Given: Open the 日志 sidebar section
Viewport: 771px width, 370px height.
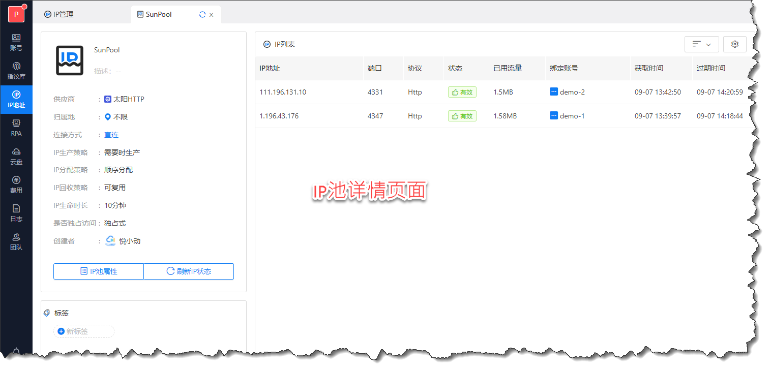Looking at the screenshot, I should (x=16, y=213).
